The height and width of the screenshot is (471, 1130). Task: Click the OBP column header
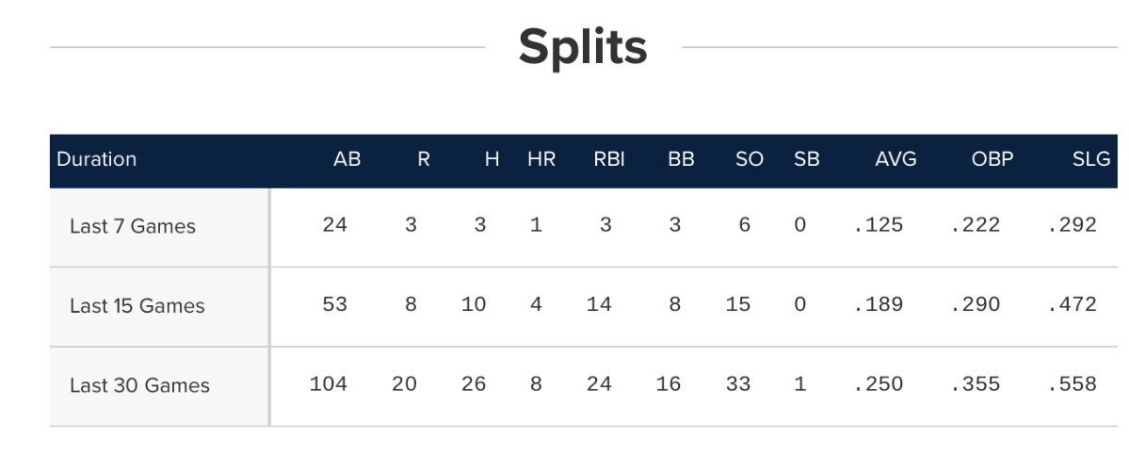[x=993, y=159]
